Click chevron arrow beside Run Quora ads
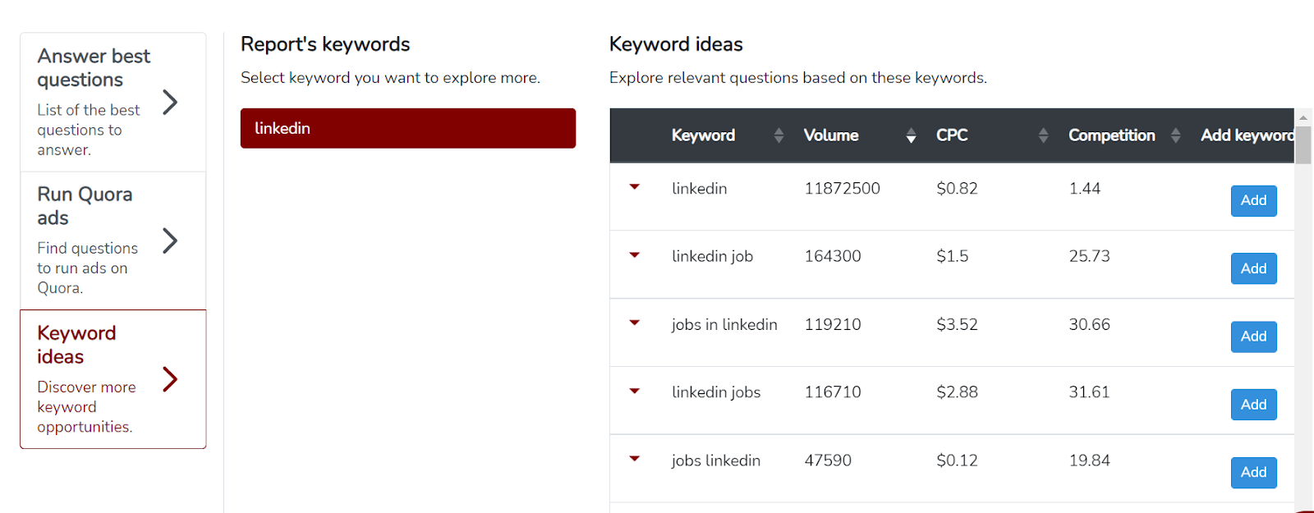Screen dimensions: 1314x513 [x=170, y=240]
